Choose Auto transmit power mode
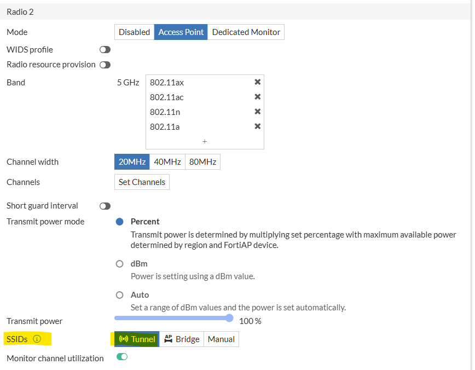This screenshot has width=475, height=370. click(x=119, y=295)
